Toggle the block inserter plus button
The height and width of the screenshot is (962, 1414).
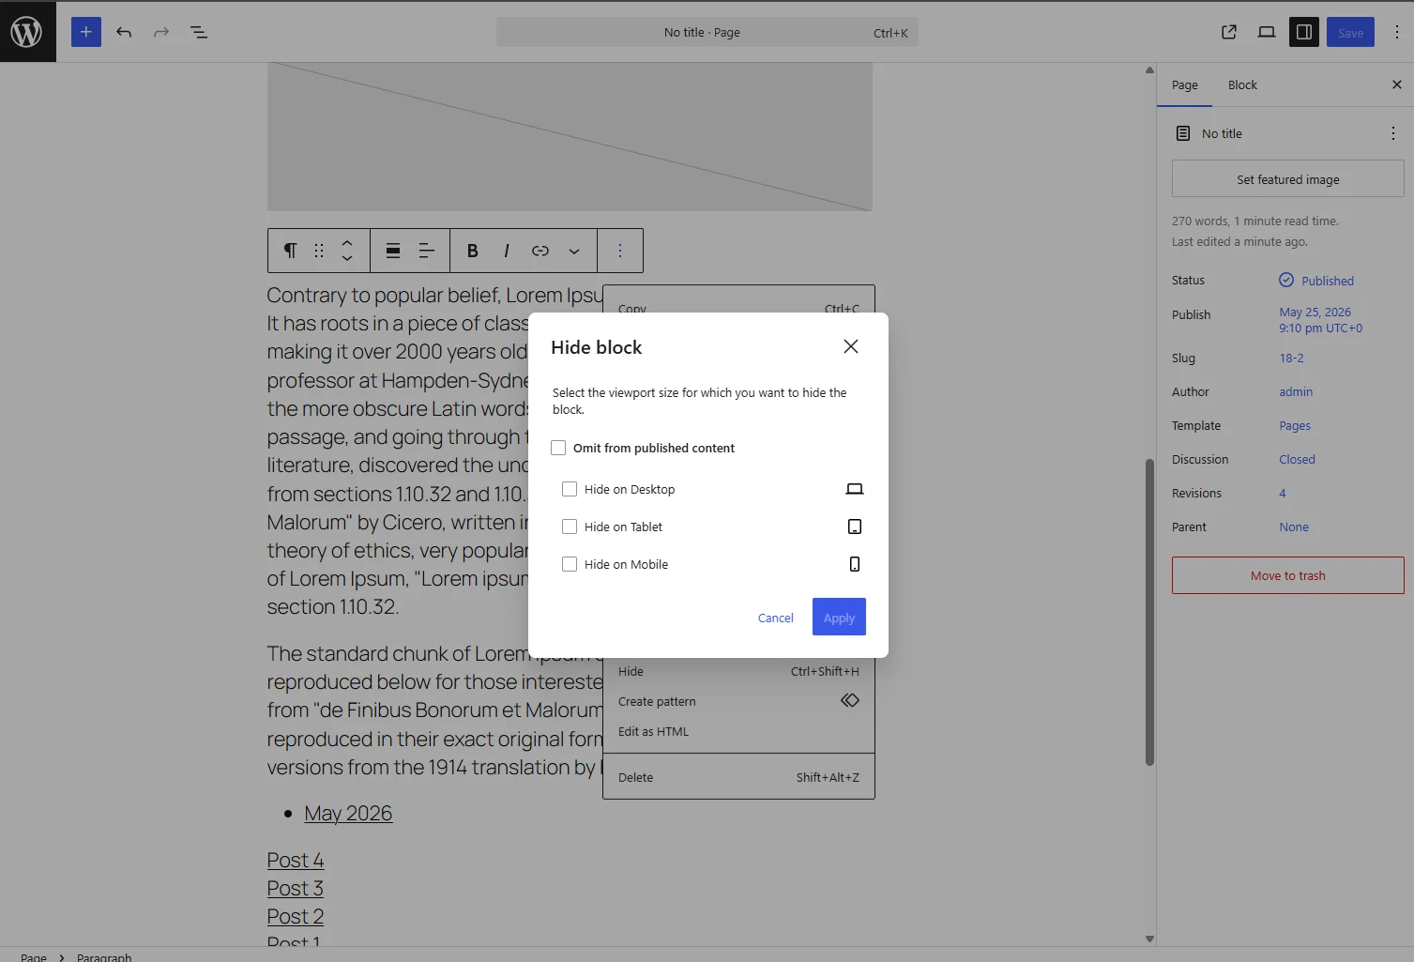click(86, 32)
